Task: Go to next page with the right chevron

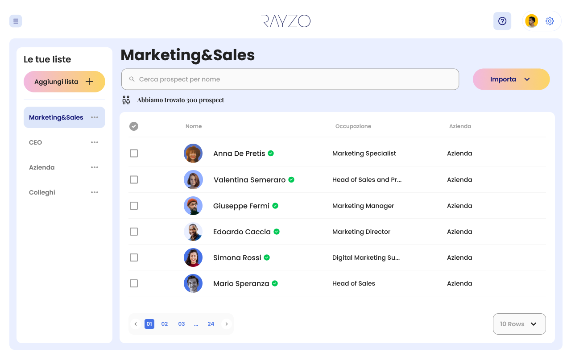Action: click(x=227, y=324)
